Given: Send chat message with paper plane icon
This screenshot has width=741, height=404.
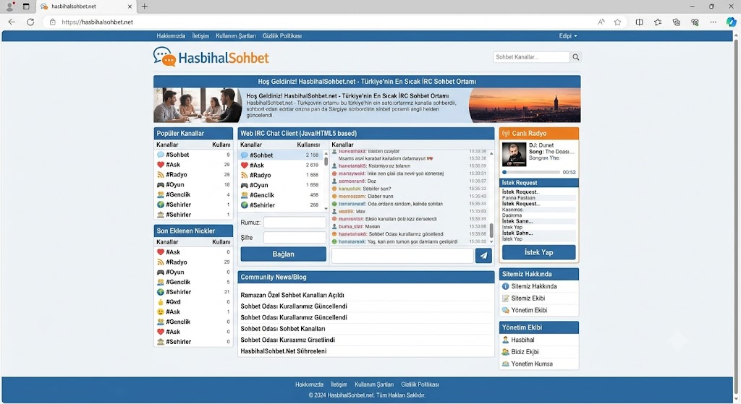Looking at the screenshot, I should 483,255.
